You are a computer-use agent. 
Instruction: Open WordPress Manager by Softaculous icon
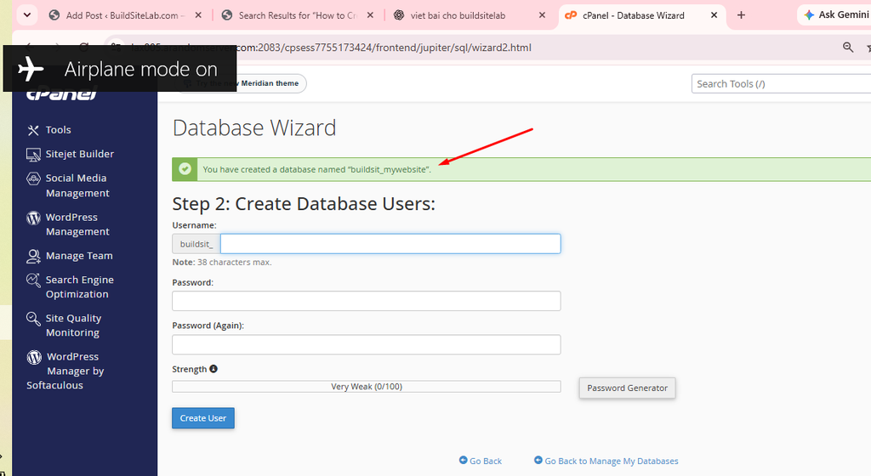34,357
